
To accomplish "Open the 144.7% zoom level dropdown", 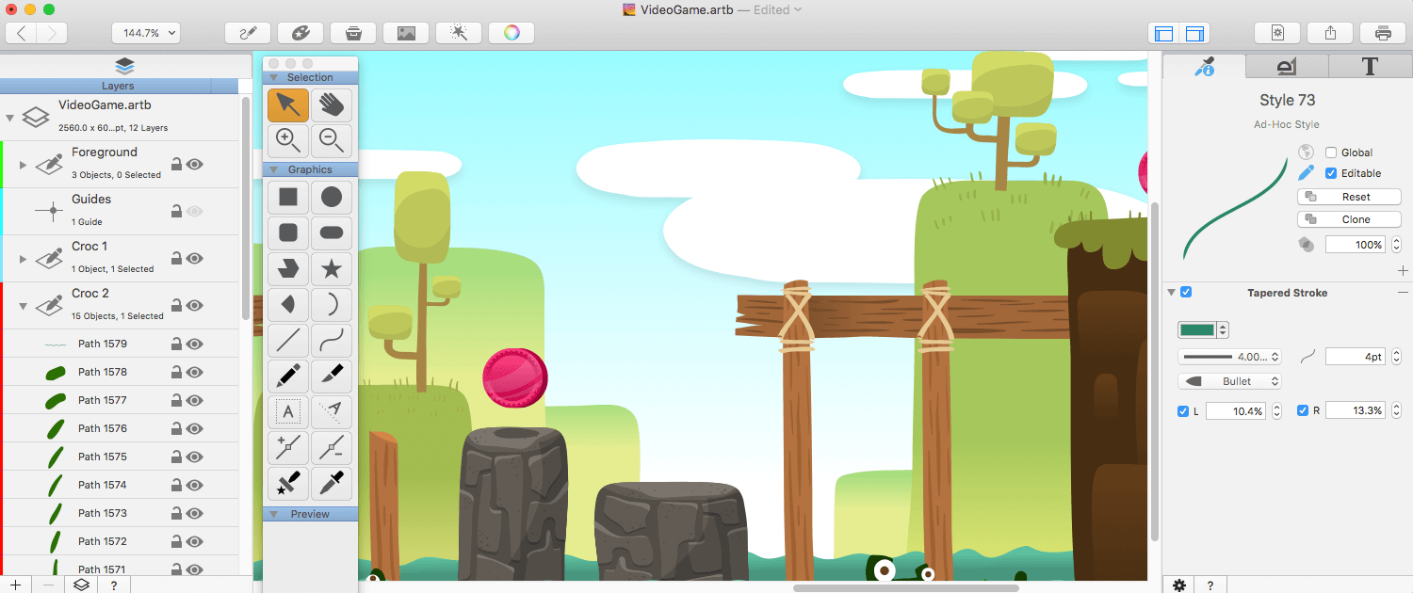I will [x=146, y=33].
